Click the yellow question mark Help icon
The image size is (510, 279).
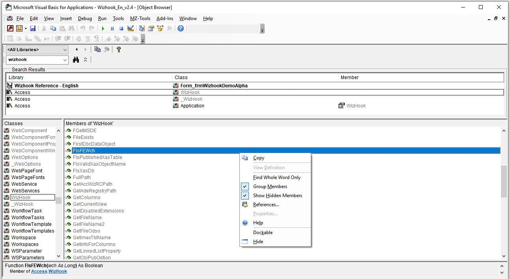(118, 50)
